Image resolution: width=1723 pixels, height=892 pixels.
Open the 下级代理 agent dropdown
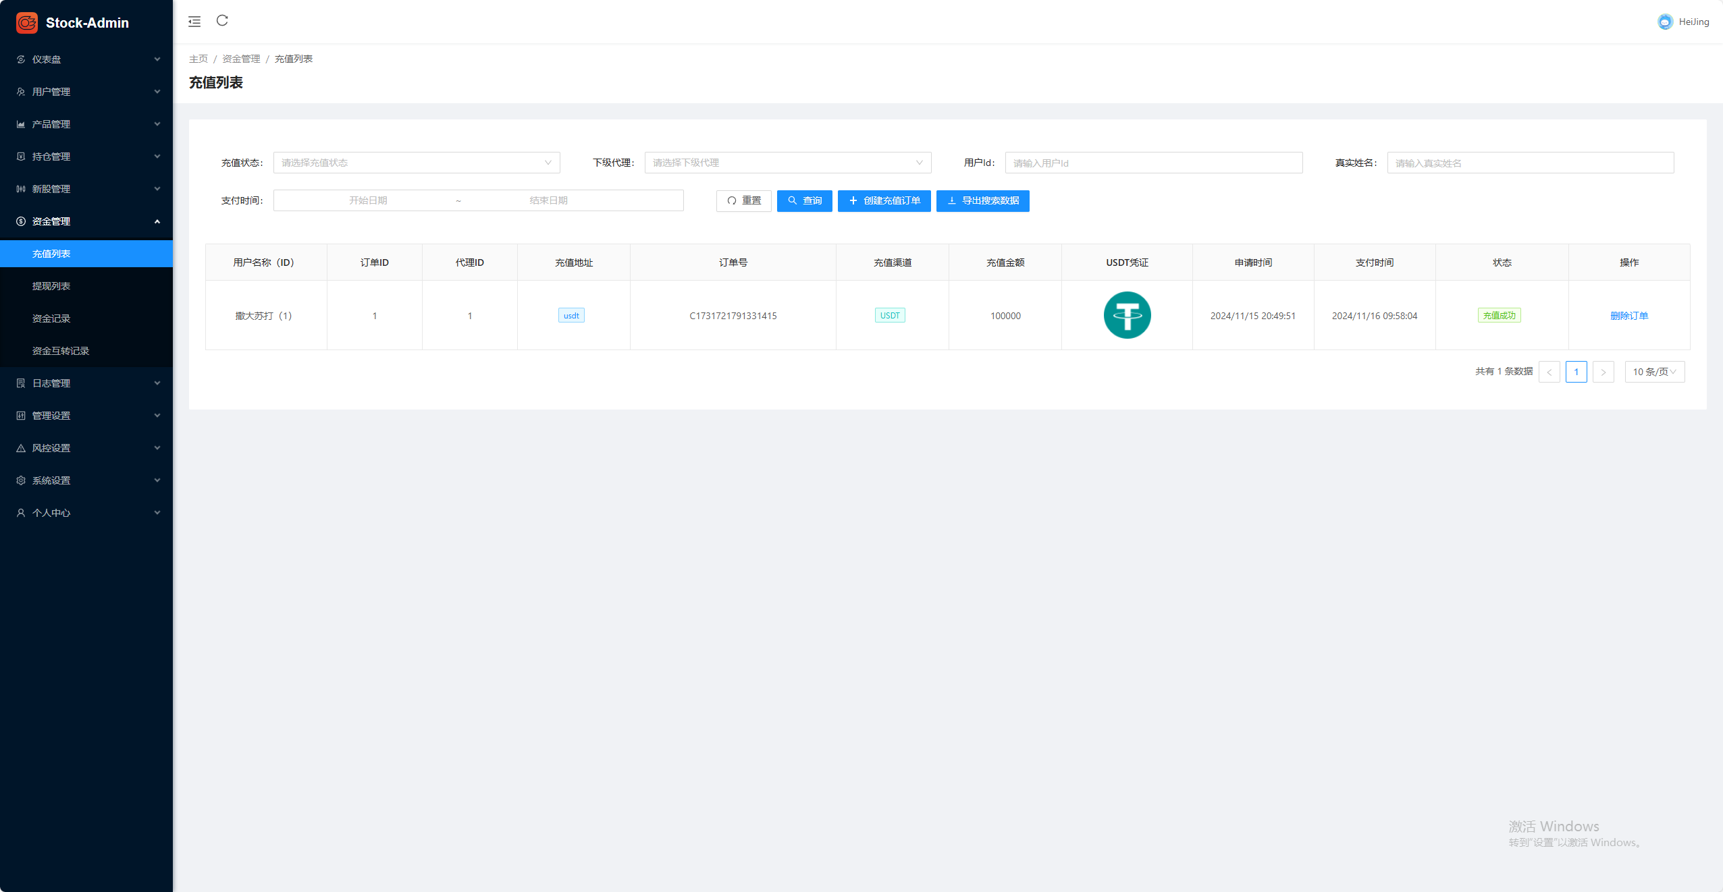tap(787, 163)
